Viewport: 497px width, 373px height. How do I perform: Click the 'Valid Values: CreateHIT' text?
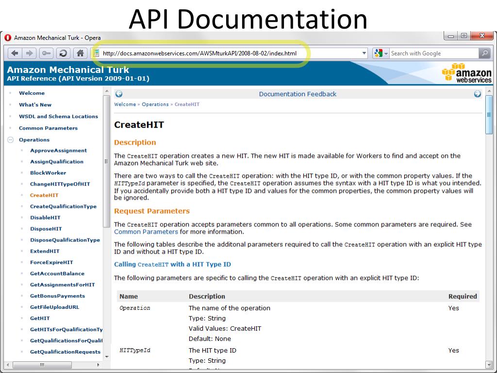pos(225,329)
